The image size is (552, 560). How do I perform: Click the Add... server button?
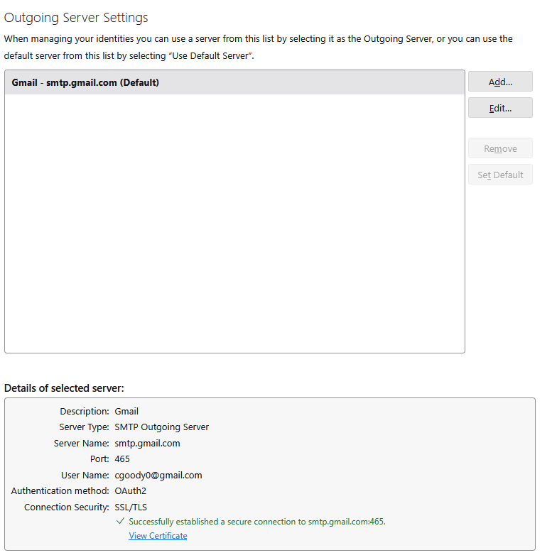[500, 82]
